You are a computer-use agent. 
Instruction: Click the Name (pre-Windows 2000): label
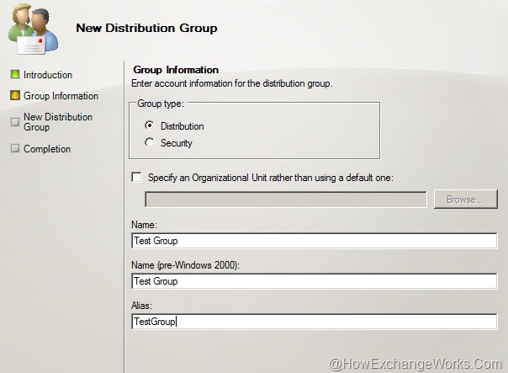(185, 265)
